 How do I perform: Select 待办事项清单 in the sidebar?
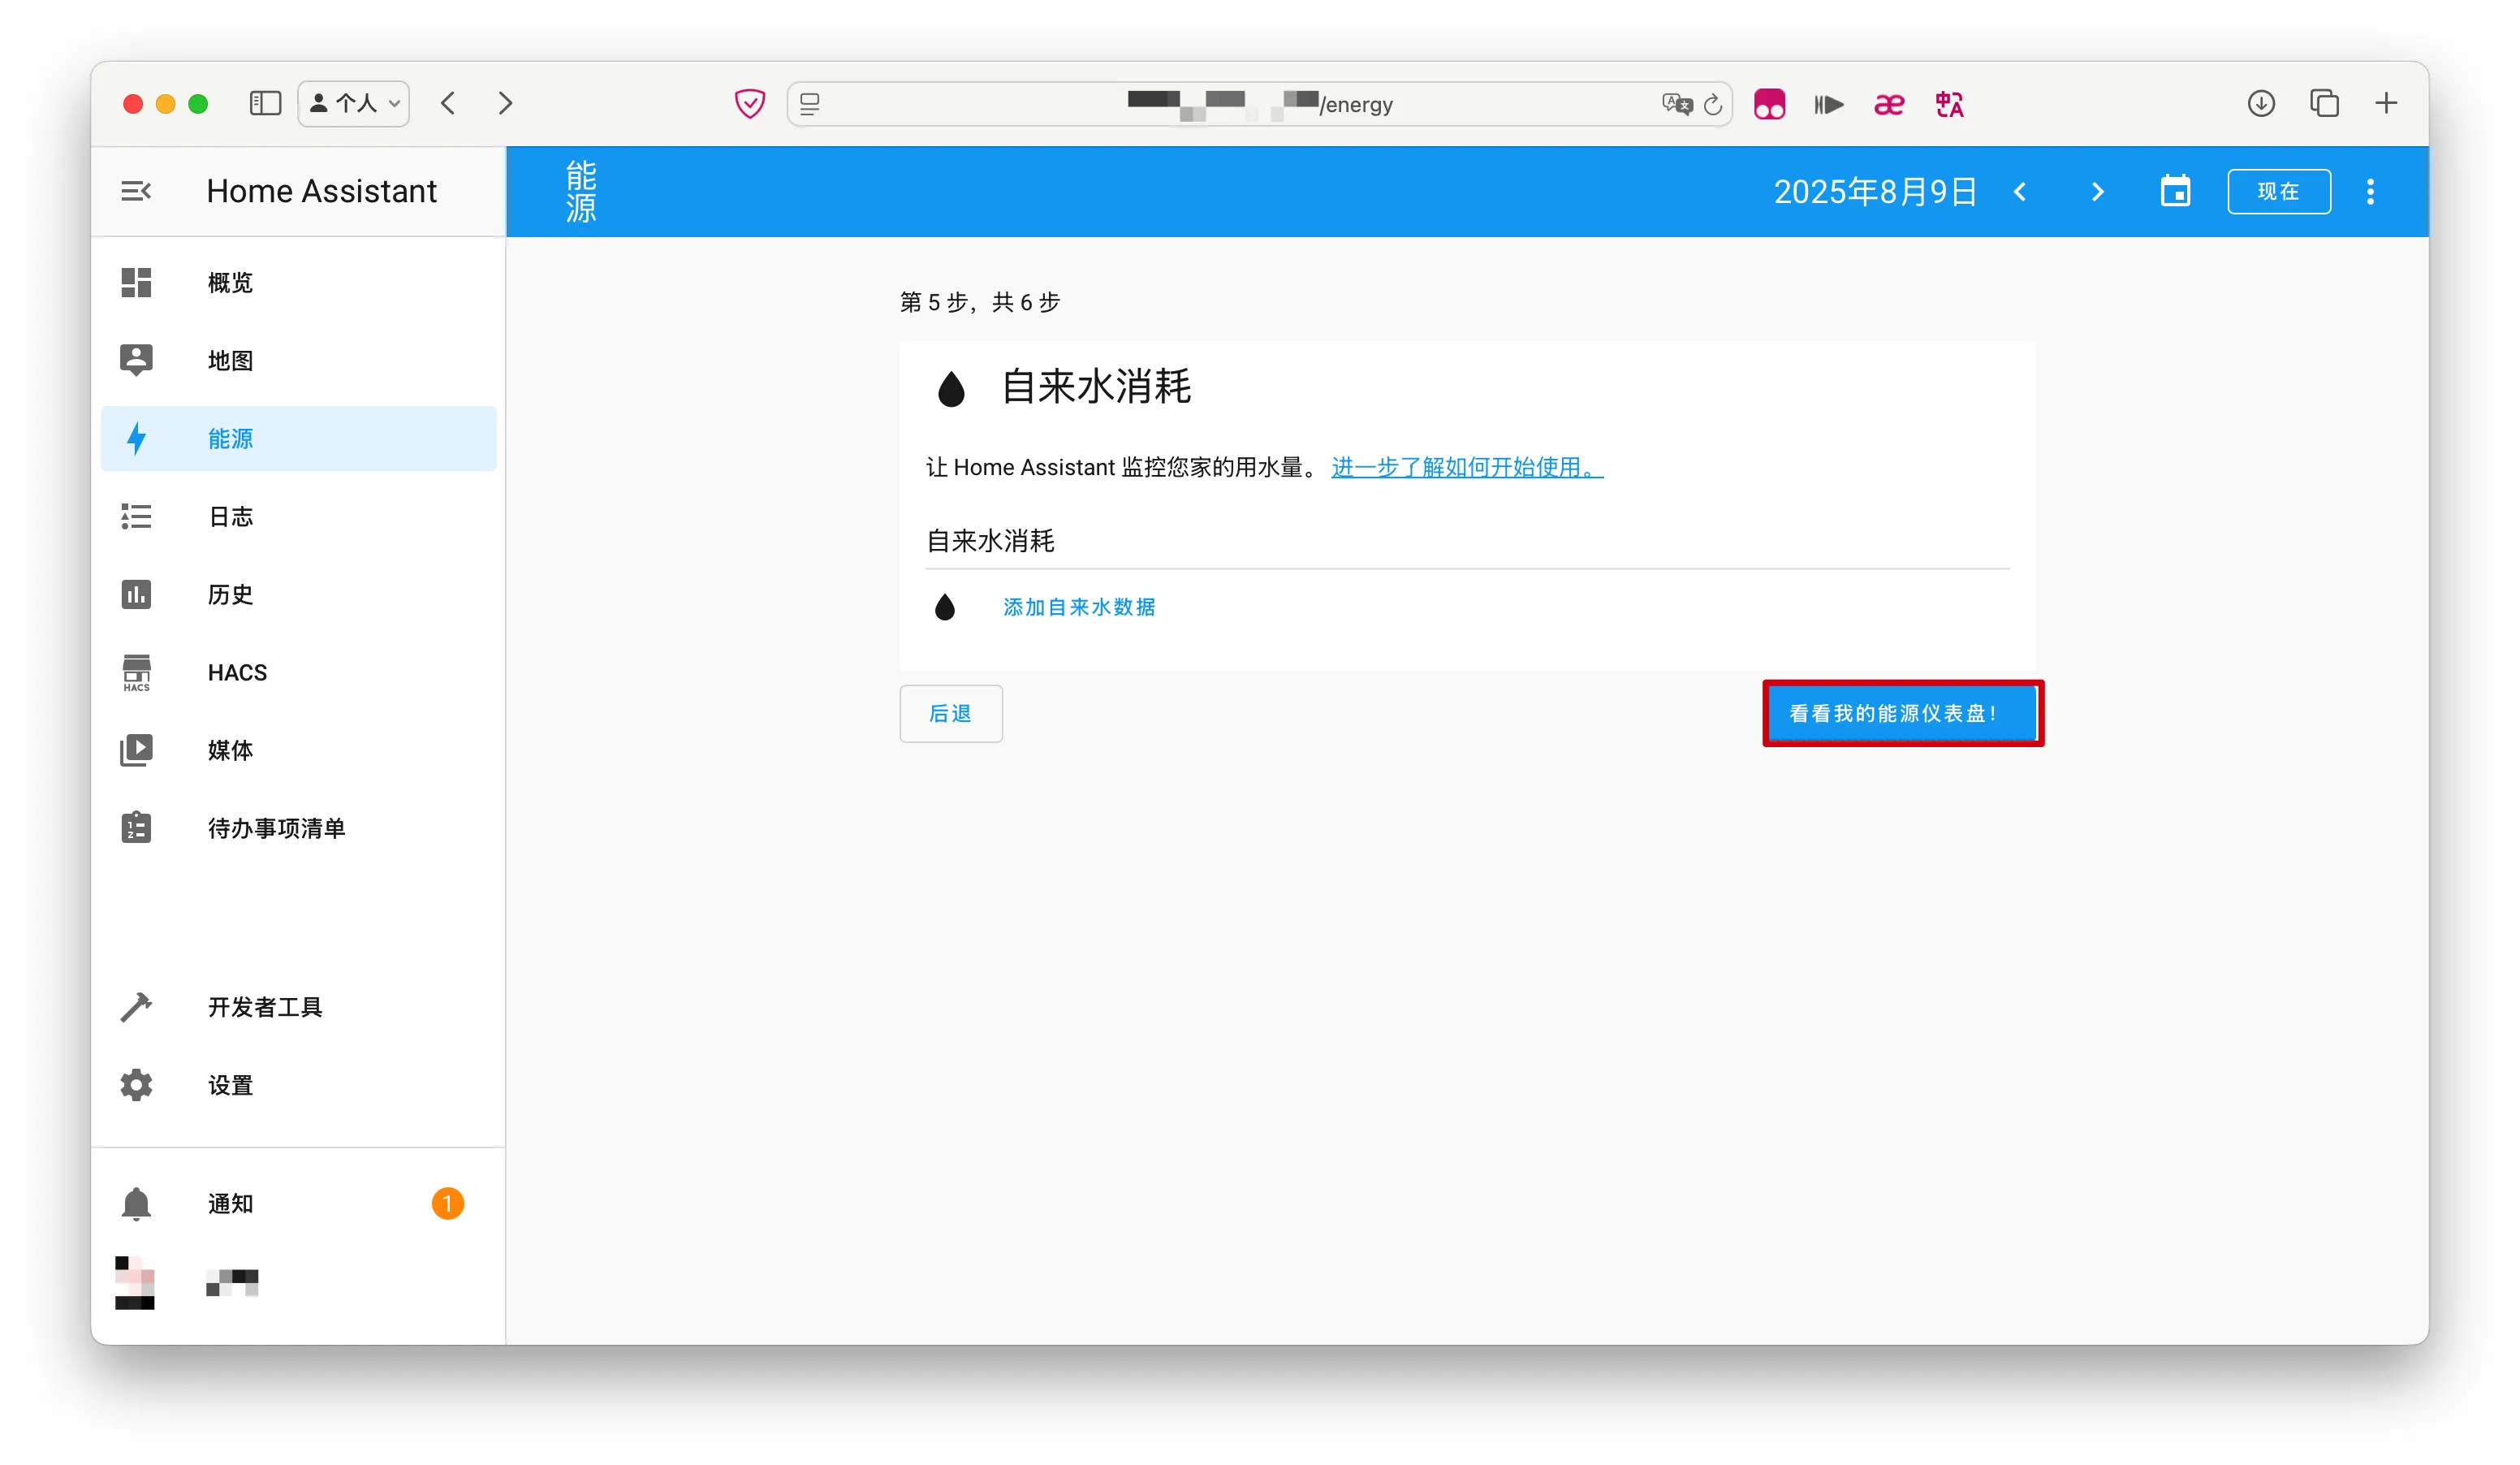coord(298,828)
